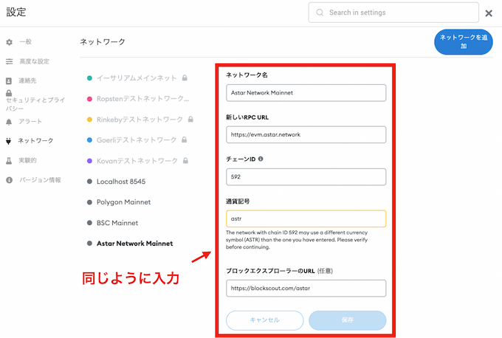Image resolution: width=502 pixels, height=338 pixels.
Task: Click the Experimental flask icon
Action: coord(9,161)
